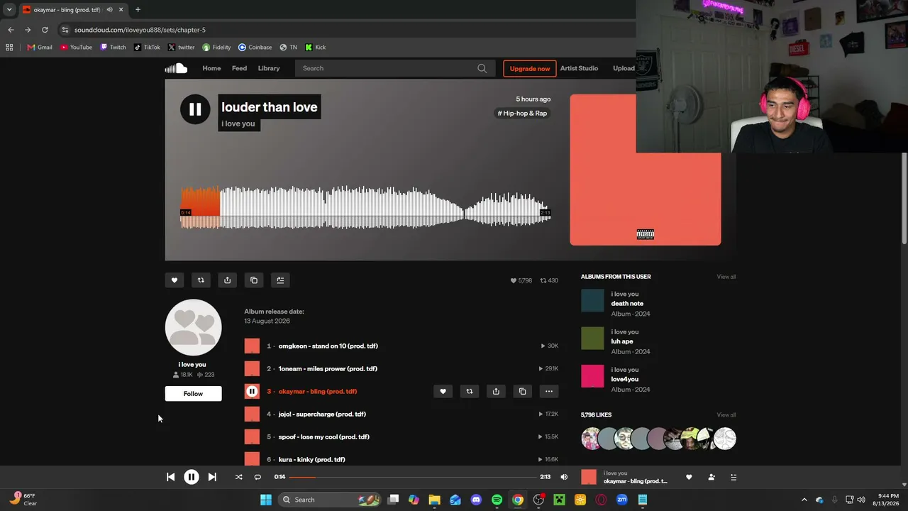Toggle shuffle in the player bar
Viewport: 908px width, 511px height.
(238, 477)
